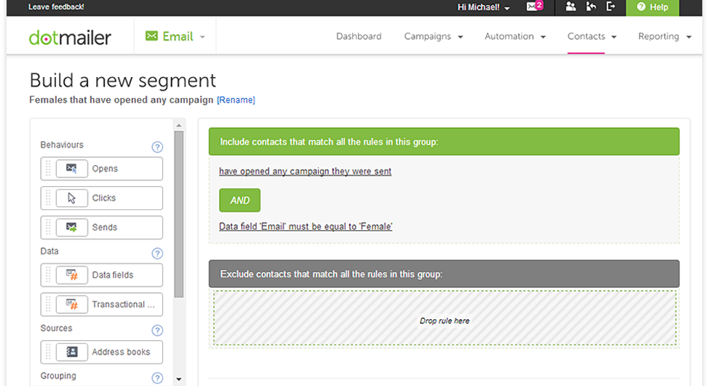Click the Clicks label in rules list
Viewport: 711px width, 386px height.
(104, 198)
